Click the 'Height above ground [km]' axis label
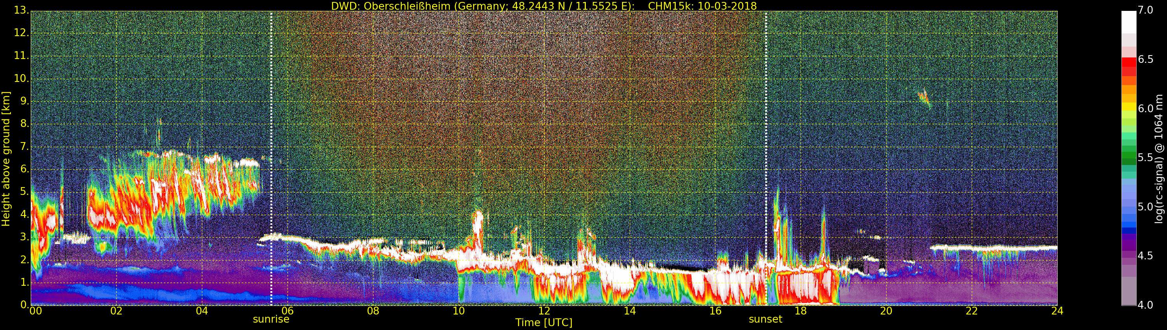Screen dimensions: 1167x330 tap(6, 159)
